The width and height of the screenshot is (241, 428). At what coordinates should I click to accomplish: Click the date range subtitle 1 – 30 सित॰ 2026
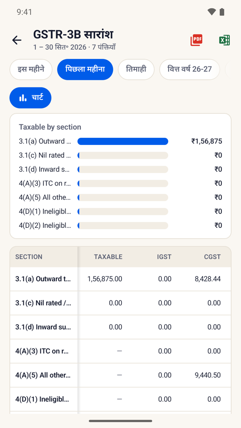(60, 47)
